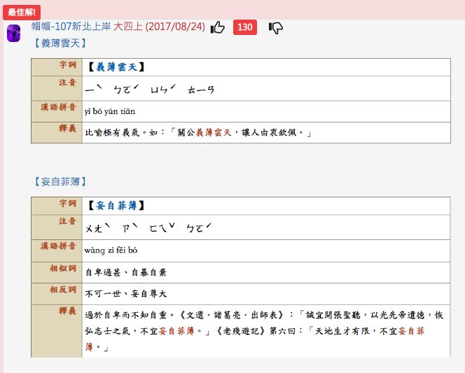
Task: Click the 相似詞 label cell
Action: tap(57, 272)
